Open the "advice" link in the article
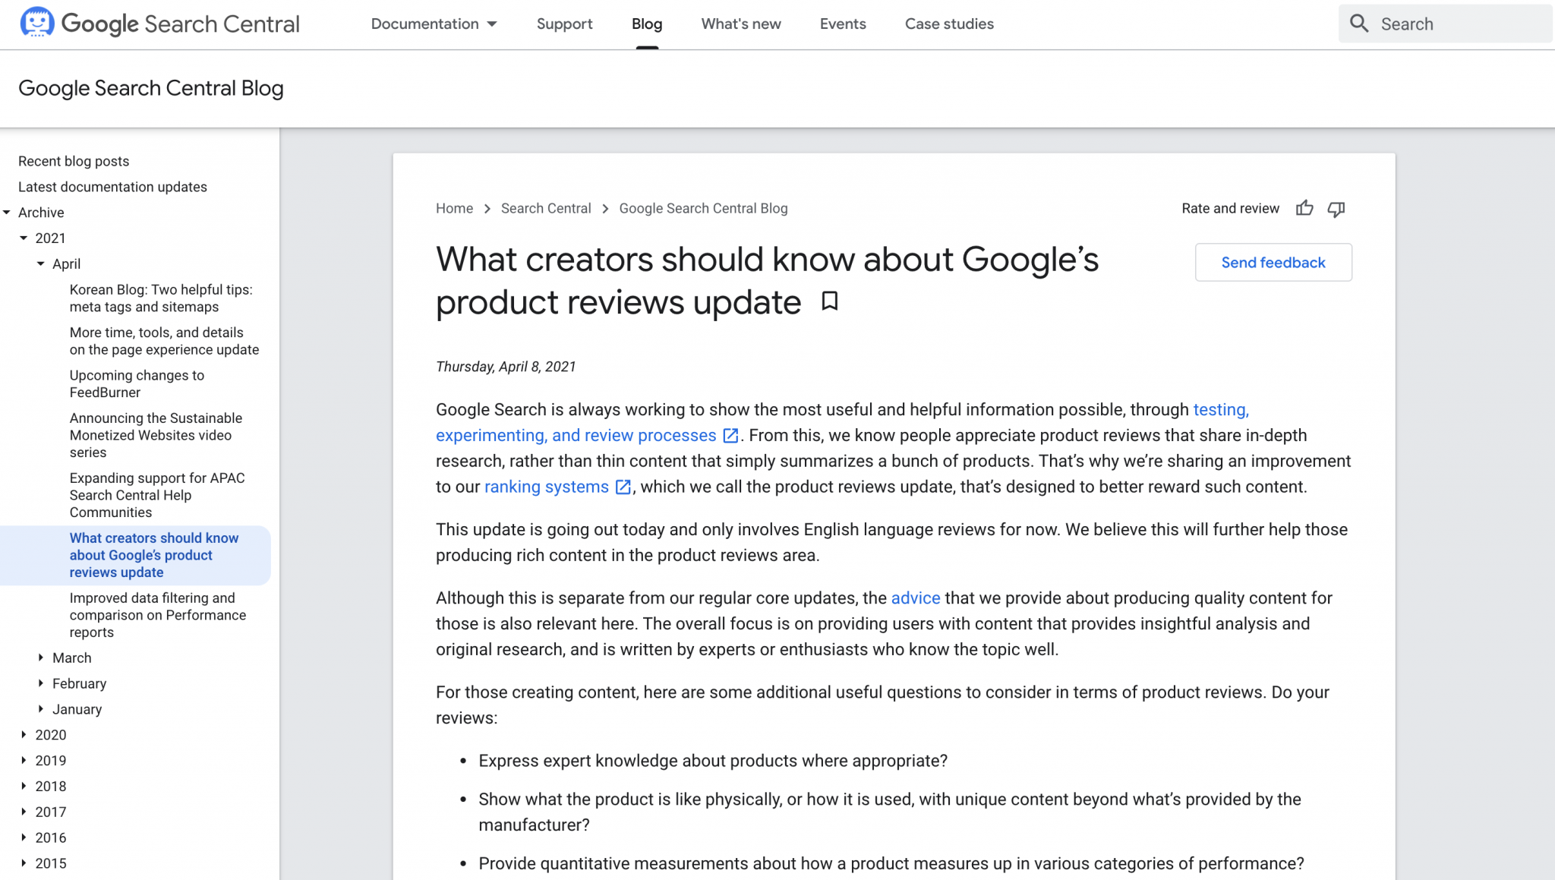 click(916, 598)
